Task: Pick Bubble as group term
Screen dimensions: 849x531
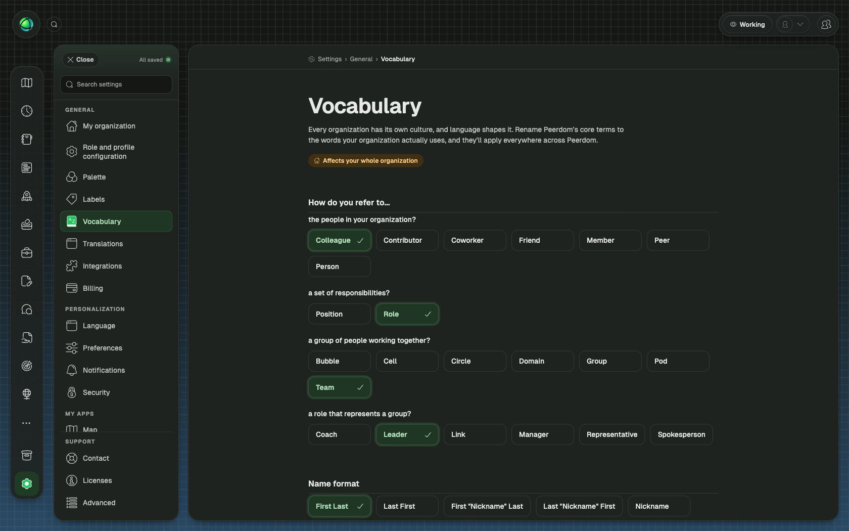Action: tap(340, 361)
